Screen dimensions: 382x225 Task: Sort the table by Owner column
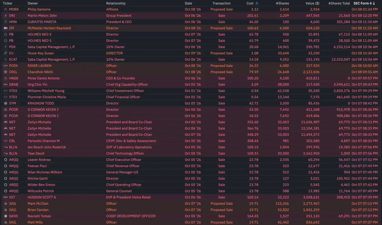coord(33,3)
